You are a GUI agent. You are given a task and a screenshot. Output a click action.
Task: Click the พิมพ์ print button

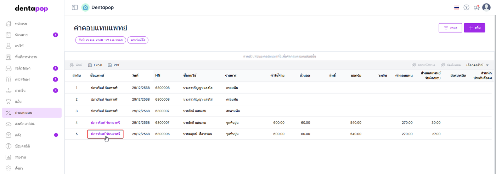[x=76, y=65]
